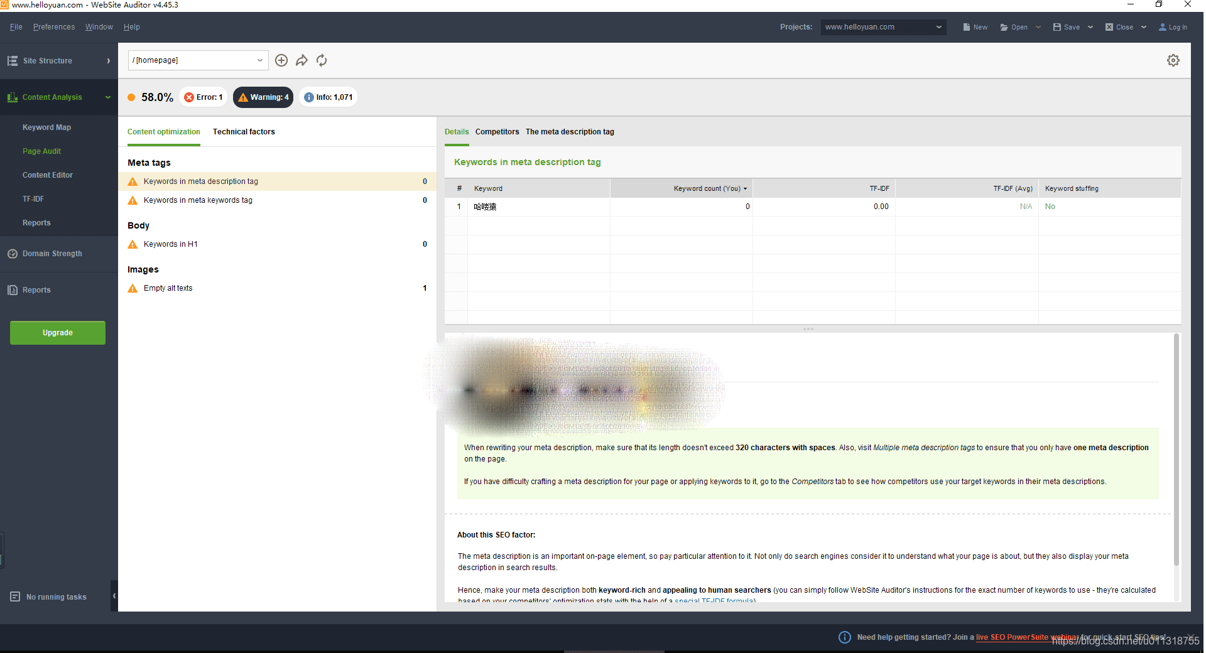Switch to Technical factors tab
Viewport: 1206px width, 653px height.
point(244,132)
